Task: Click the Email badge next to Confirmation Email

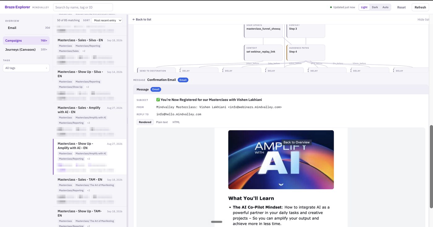Action: coord(183,80)
